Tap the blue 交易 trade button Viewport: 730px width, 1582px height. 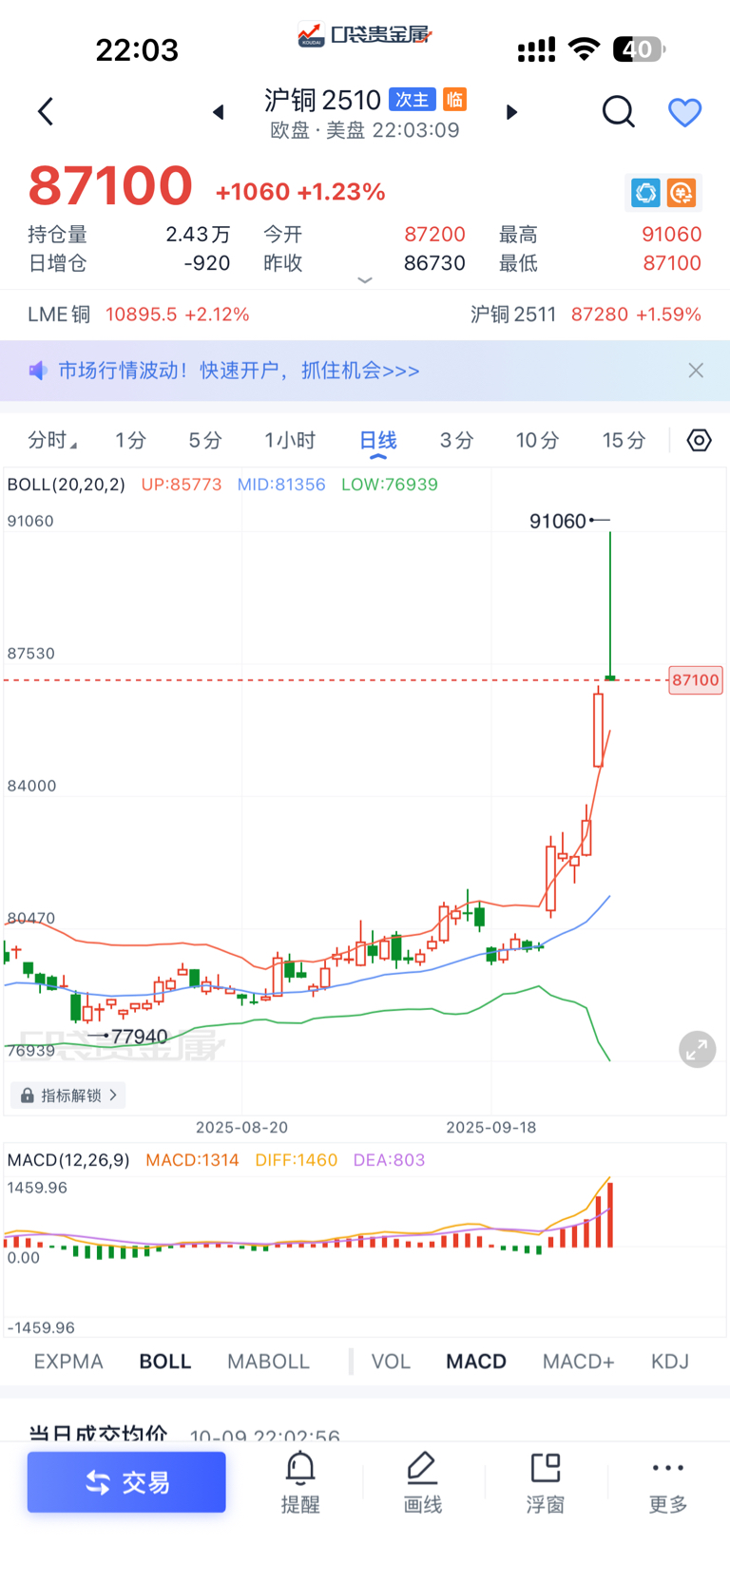[x=126, y=1481]
